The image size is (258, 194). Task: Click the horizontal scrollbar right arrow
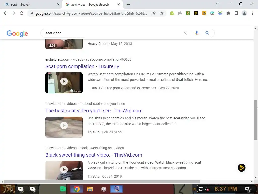[x=252, y=182]
